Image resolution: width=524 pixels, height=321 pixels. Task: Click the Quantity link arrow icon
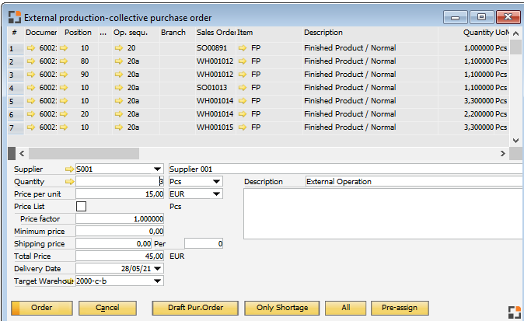(70, 181)
